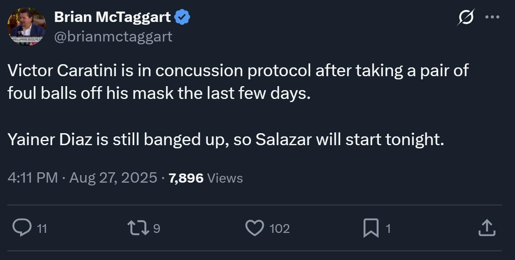This screenshot has width=515, height=260.
Task: Bookmark this tweet
Action: (371, 228)
